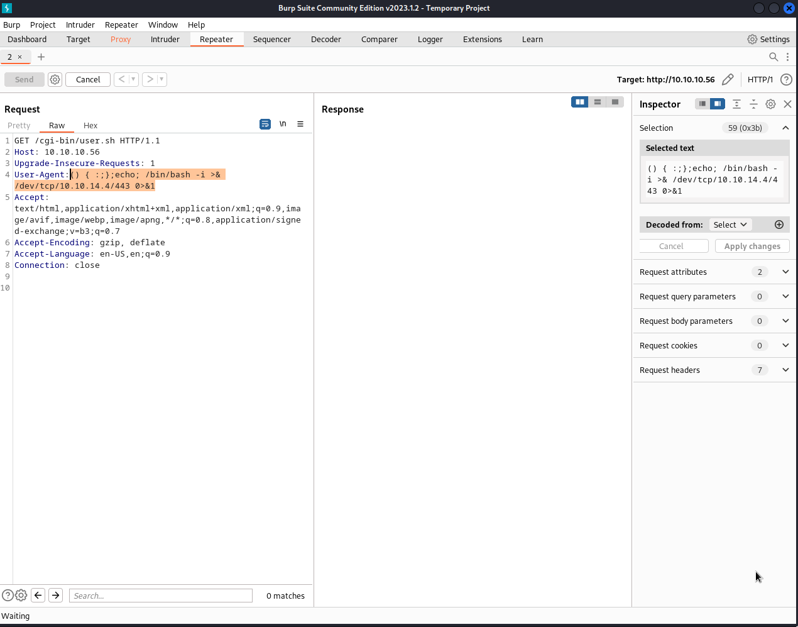Collapse the Selection section chevron
The image size is (798, 627).
(x=785, y=128)
